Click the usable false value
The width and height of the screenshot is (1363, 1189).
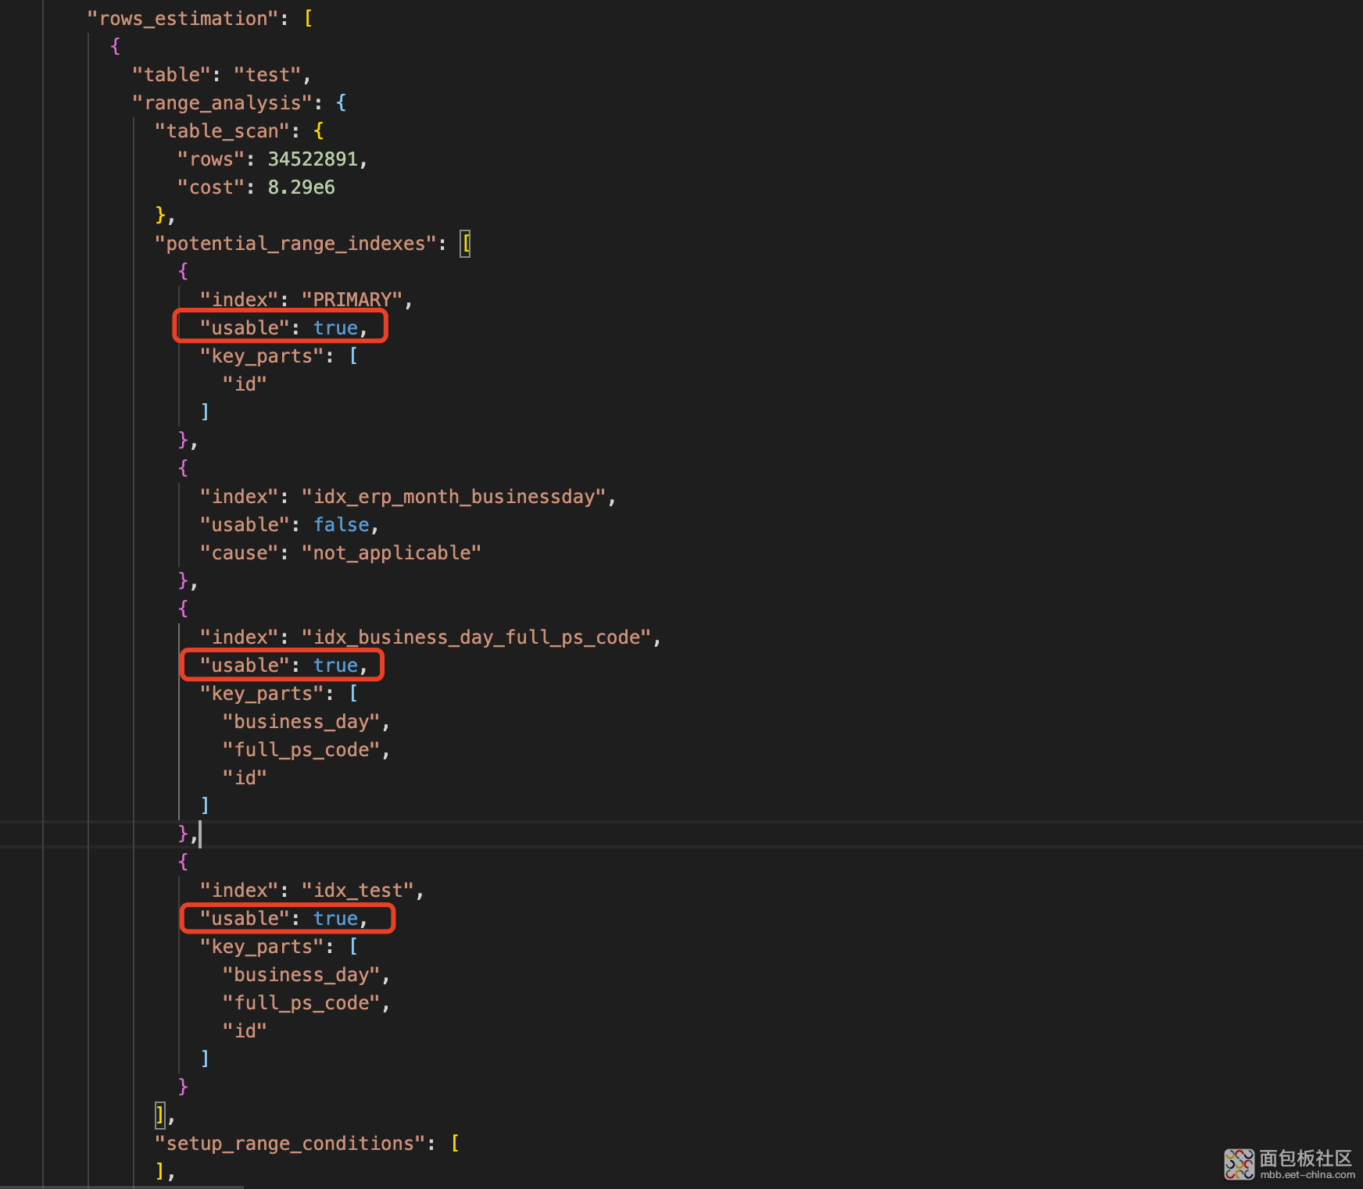[342, 525]
